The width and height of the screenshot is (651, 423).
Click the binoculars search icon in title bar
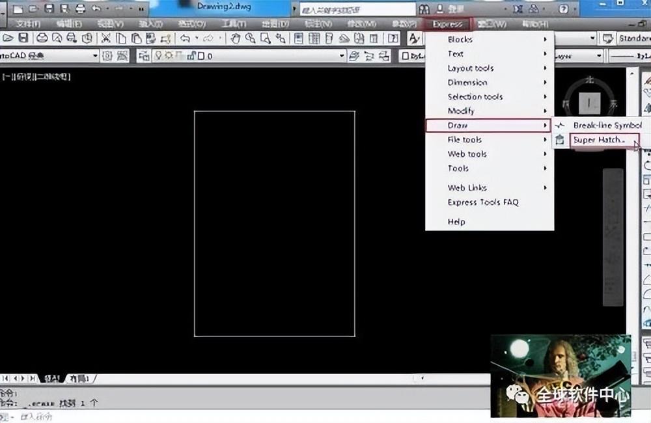(x=424, y=8)
